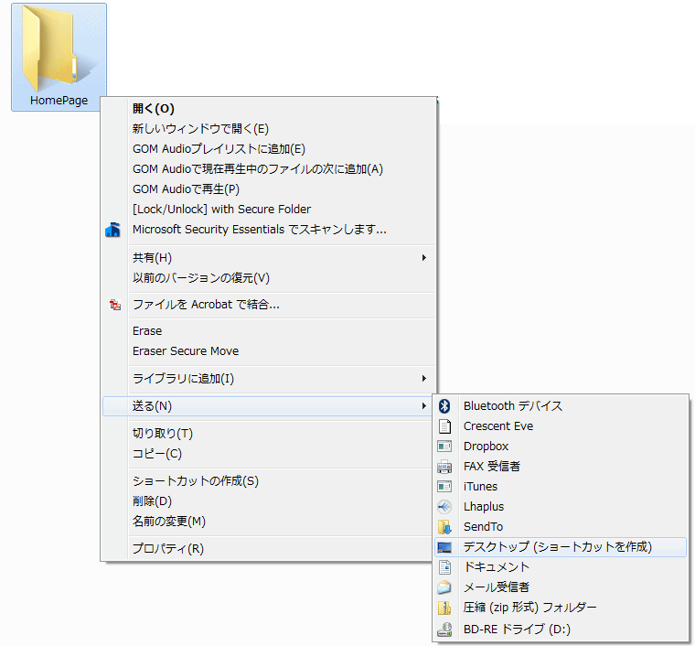
Task: Send to Dropbox
Action: coord(561,446)
